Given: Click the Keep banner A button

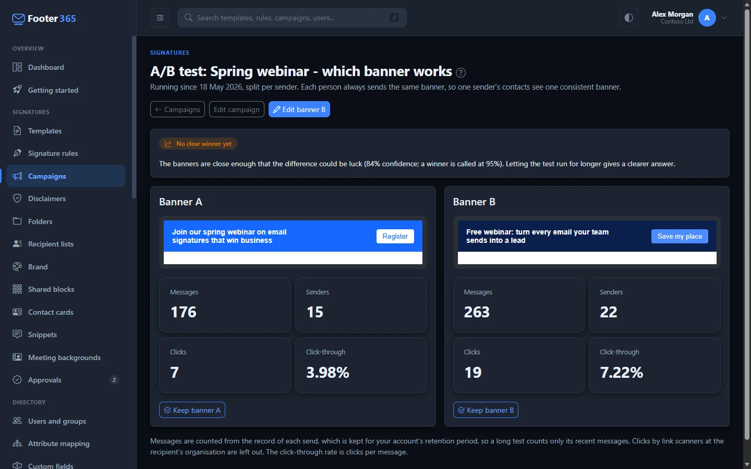Looking at the screenshot, I should tap(192, 410).
